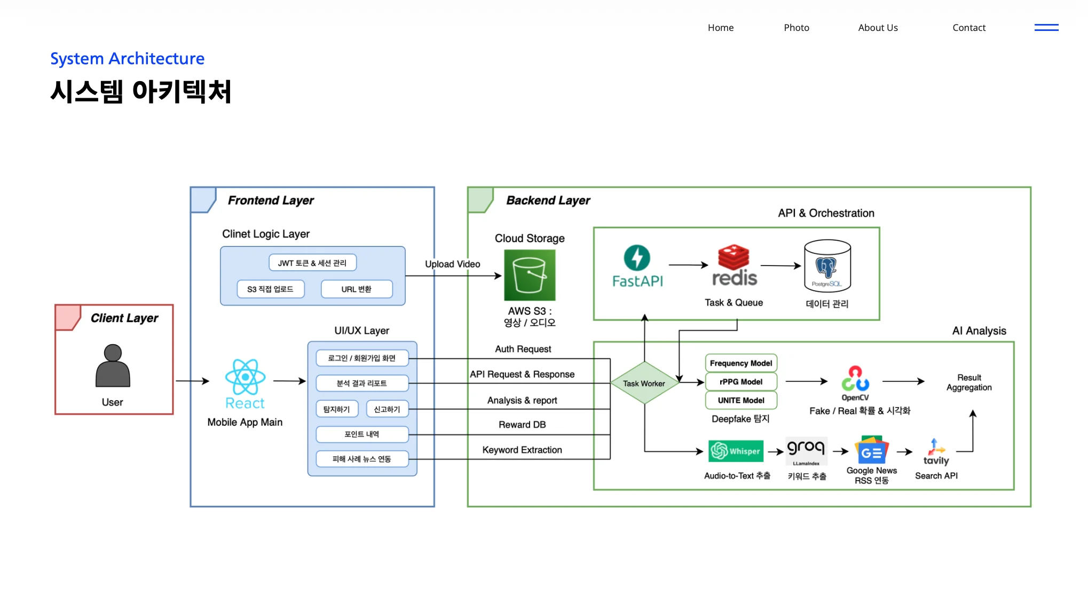Image resolution: width=1088 pixels, height=606 pixels.
Task: Click the PostgreSQL database icon
Action: coord(827,266)
